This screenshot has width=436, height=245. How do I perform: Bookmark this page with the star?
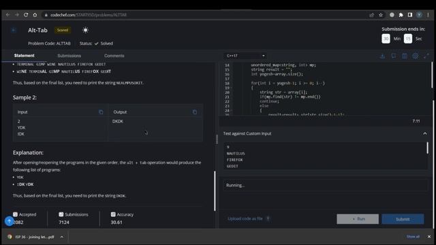(381, 15)
